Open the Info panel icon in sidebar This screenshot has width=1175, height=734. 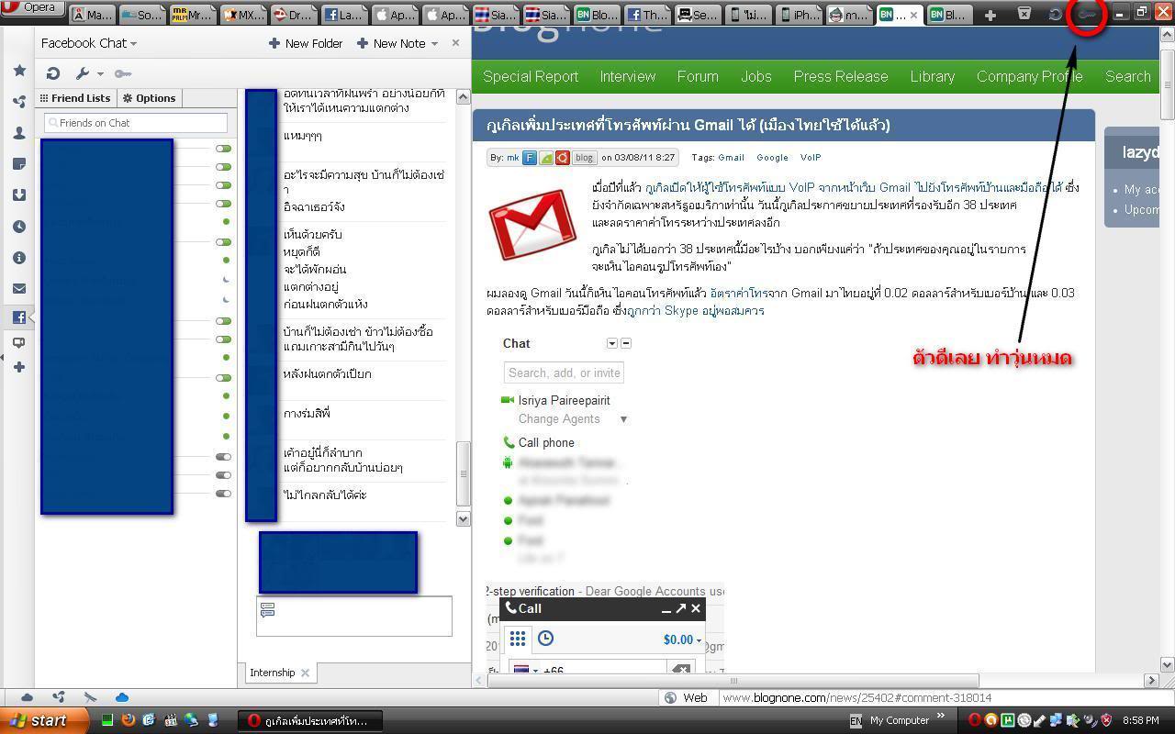pyautogui.click(x=19, y=258)
